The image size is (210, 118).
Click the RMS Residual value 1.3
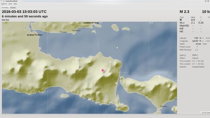[196, 50]
